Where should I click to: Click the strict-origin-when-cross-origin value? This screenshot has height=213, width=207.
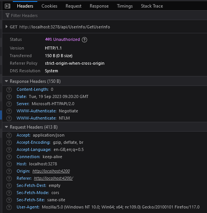coord(75,63)
